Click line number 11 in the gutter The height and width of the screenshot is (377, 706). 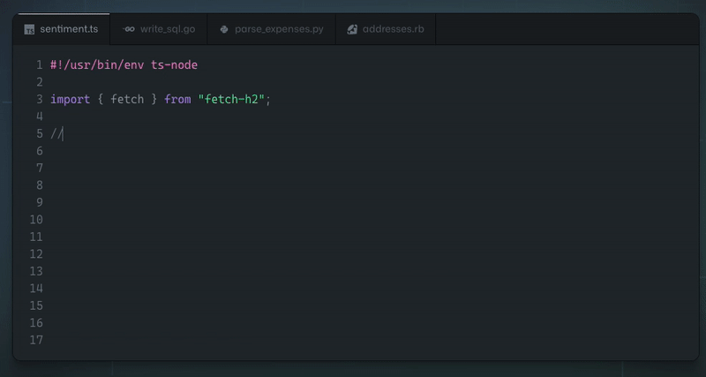36,237
